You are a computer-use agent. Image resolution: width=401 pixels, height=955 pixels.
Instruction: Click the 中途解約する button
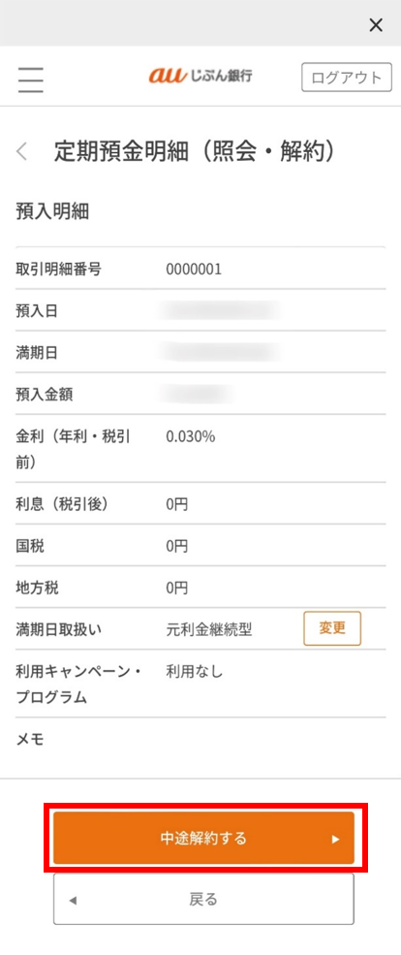pyautogui.click(x=203, y=838)
